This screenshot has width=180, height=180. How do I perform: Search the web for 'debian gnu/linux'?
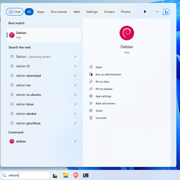28,123
